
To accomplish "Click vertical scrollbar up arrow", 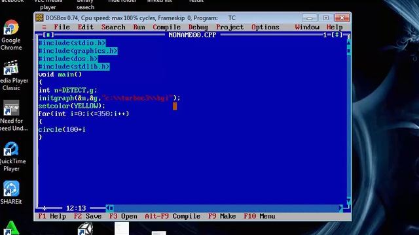I will coord(348,42).
